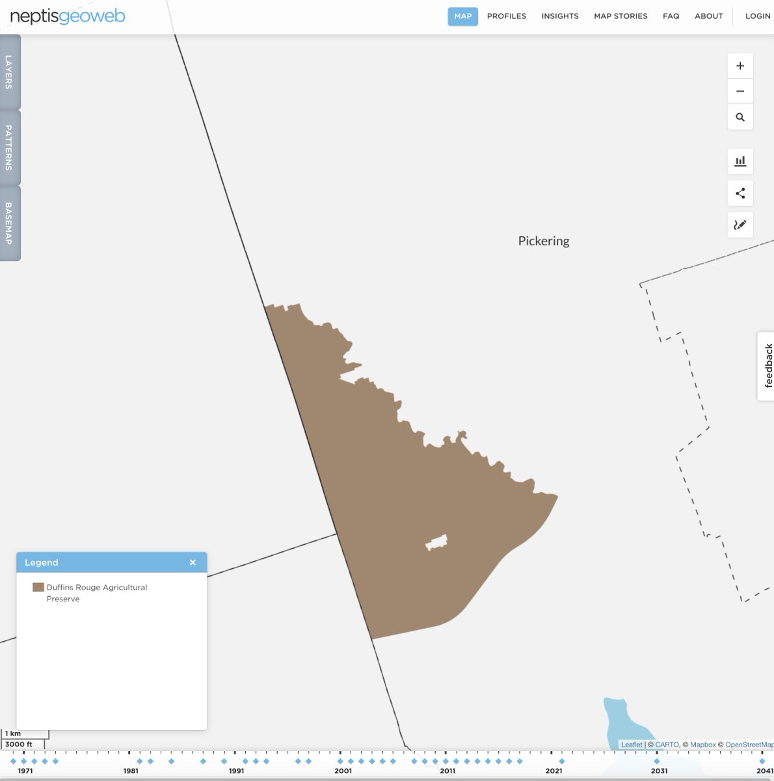Open the FAQ page
Viewport: 774px width, 781px height.
click(671, 16)
